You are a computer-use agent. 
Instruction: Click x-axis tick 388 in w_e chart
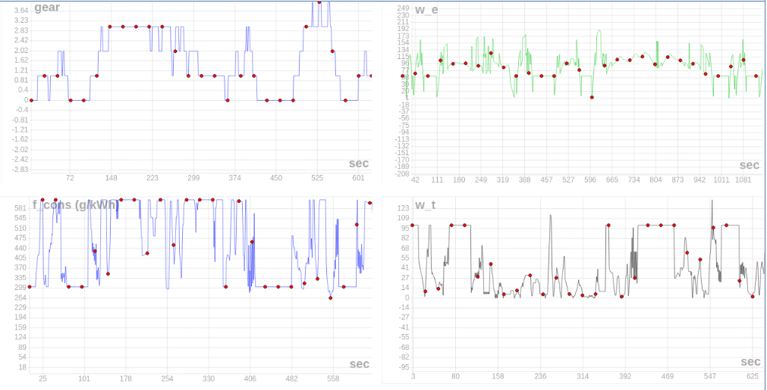point(524,179)
